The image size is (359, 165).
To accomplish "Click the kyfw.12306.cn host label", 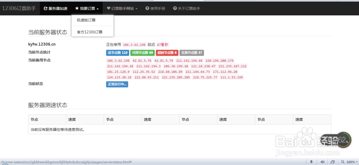I will [x=42, y=44].
